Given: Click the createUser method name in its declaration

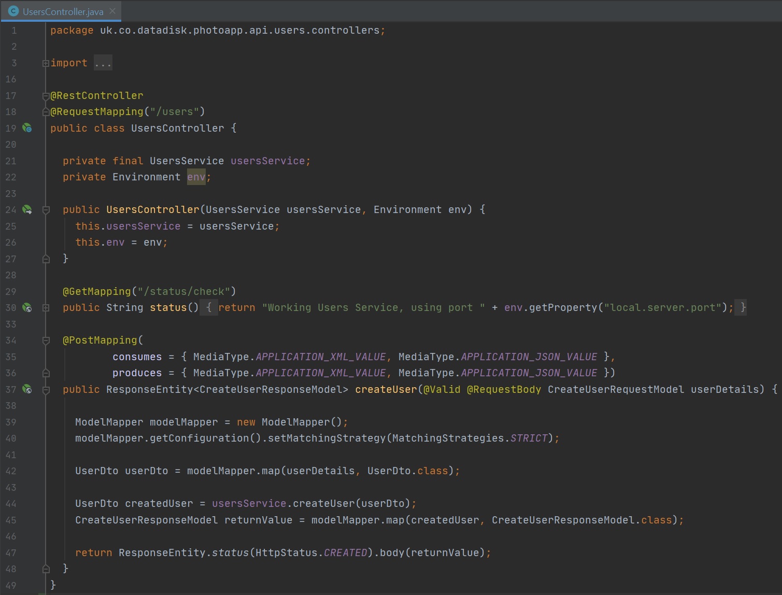Looking at the screenshot, I should [386, 389].
